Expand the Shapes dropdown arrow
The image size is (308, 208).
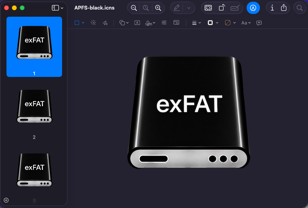(128, 23)
